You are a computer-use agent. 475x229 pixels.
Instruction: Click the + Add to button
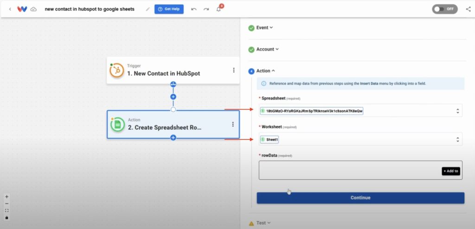point(451,171)
